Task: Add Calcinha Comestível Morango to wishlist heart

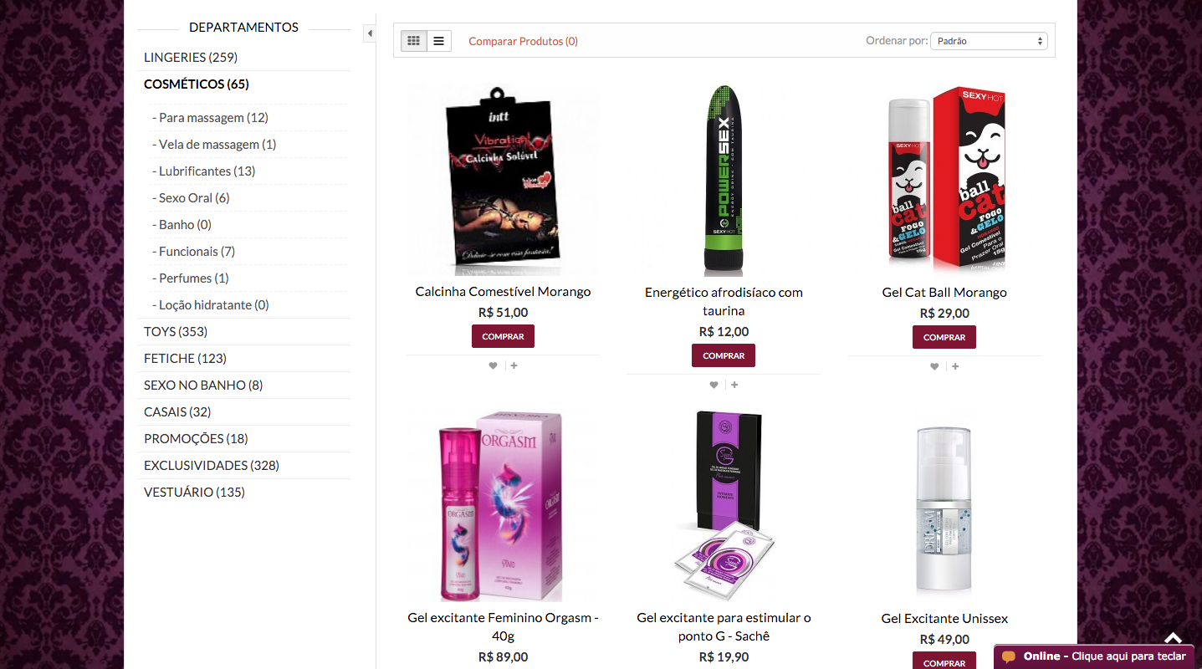Action: point(493,365)
